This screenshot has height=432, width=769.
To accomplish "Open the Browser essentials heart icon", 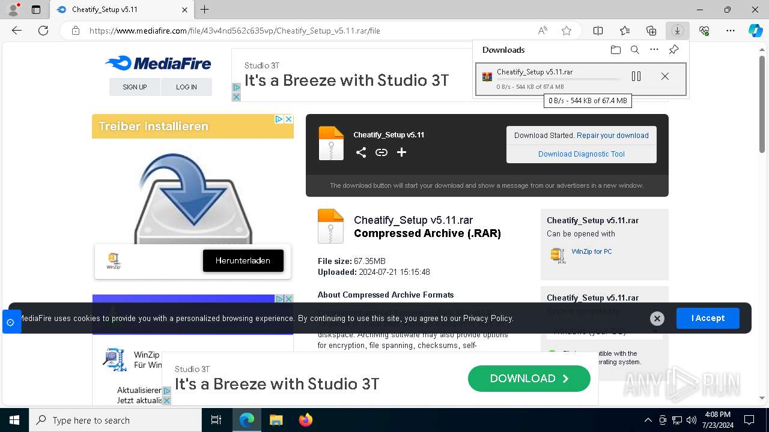I will pyautogui.click(x=704, y=31).
